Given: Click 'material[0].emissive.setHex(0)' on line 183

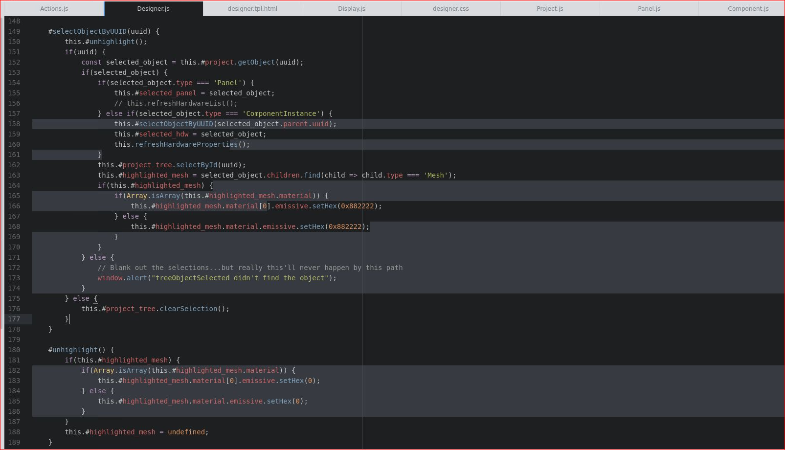Looking at the screenshot, I should tap(254, 381).
